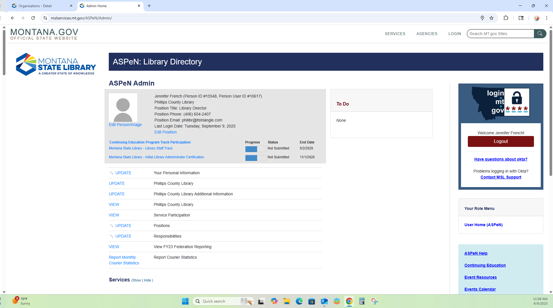Switch to the Organizations - Detail tab
This screenshot has height=308, width=553.
click(35, 6)
